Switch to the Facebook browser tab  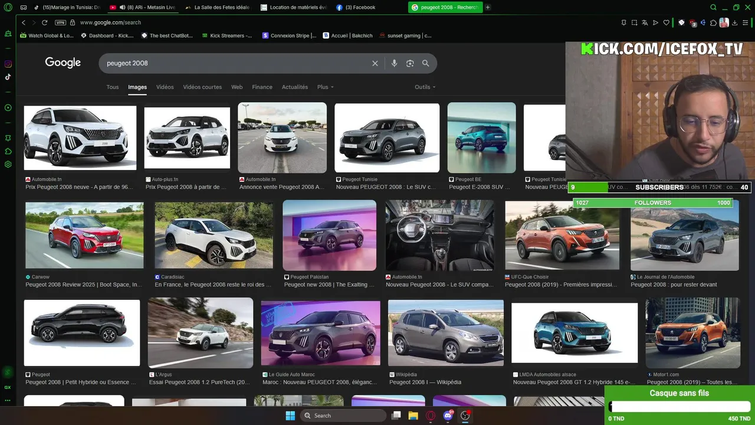pyautogui.click(x=370, y=8)
